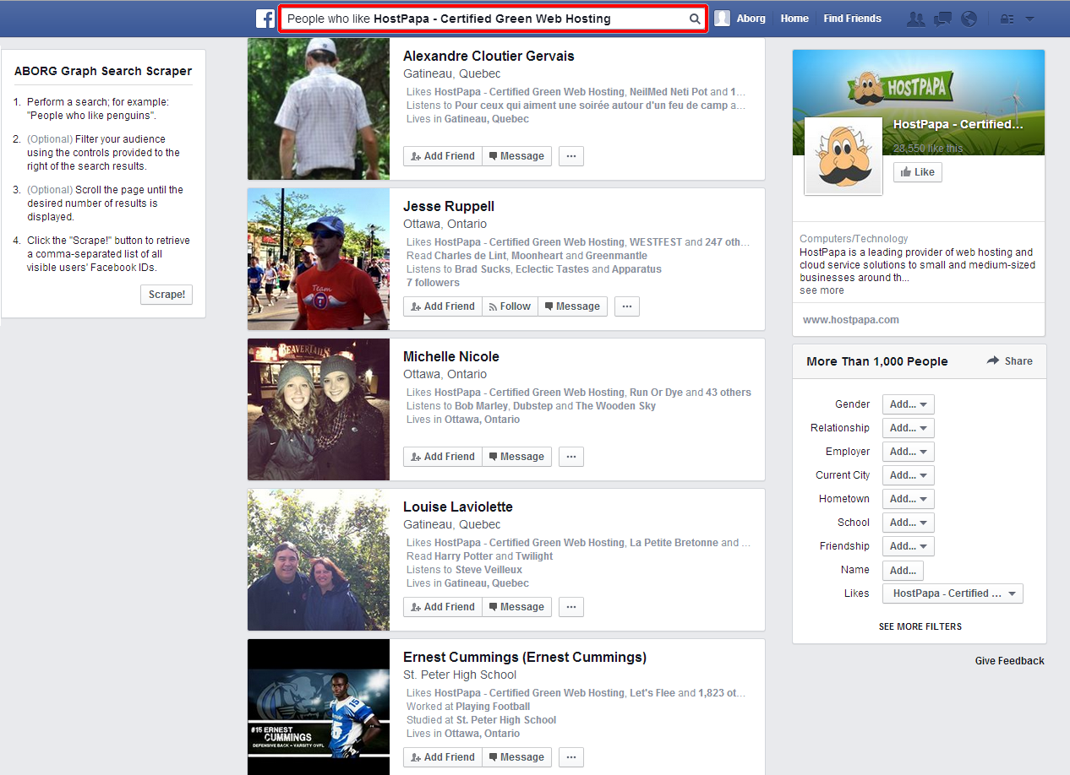Image resolution: width=1070 pixels, height=775 pixels.
Task: Go to Home in the top bar
Action: click(794, 19)
